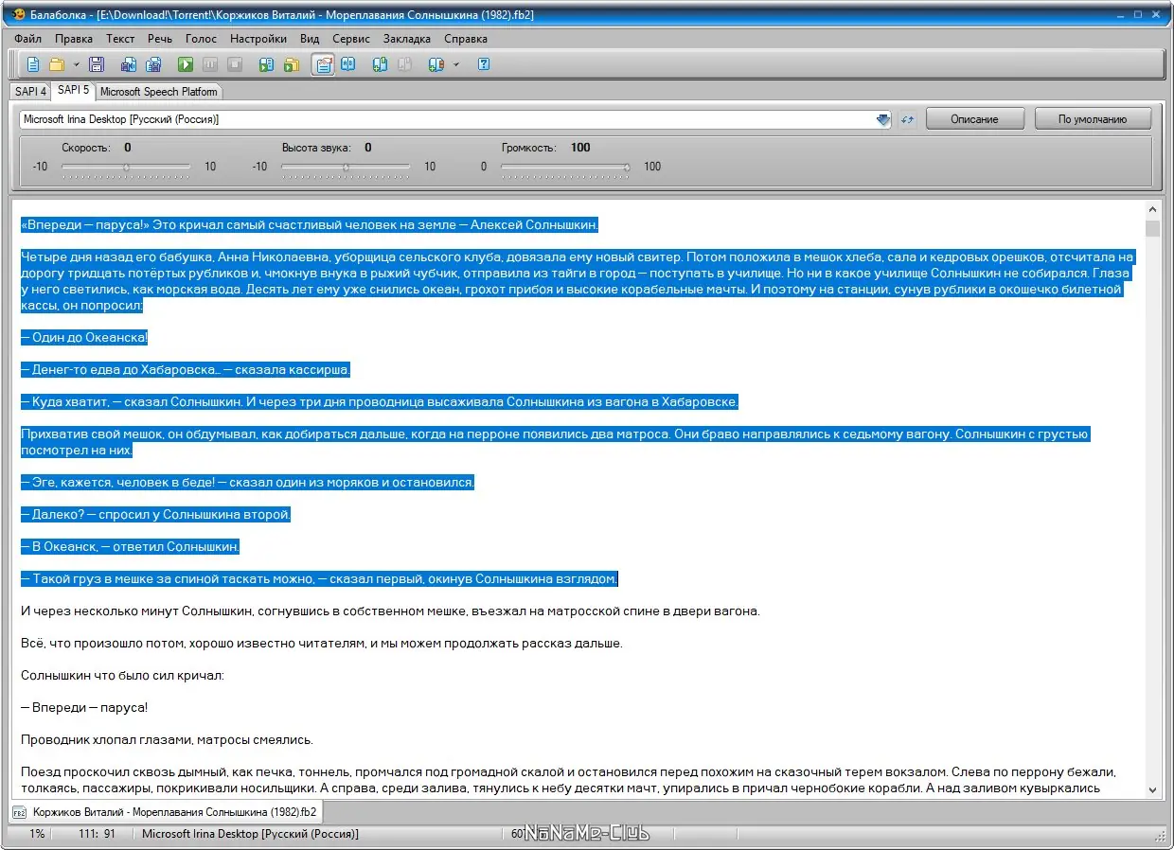This screenshot has height=850, width=1174.
Task: Expand the voice list dropdown arrow
Action: click(x=883, y=119)
